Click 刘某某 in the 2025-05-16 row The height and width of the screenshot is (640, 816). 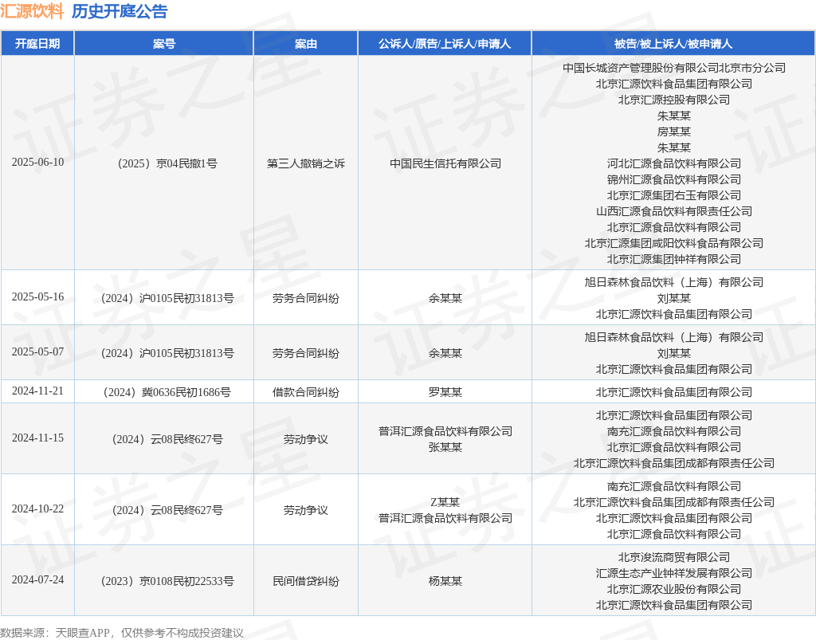(x=674, y=298)
